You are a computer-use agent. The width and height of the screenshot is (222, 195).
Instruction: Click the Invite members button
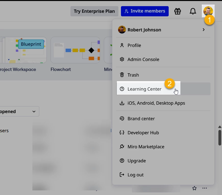145,11
